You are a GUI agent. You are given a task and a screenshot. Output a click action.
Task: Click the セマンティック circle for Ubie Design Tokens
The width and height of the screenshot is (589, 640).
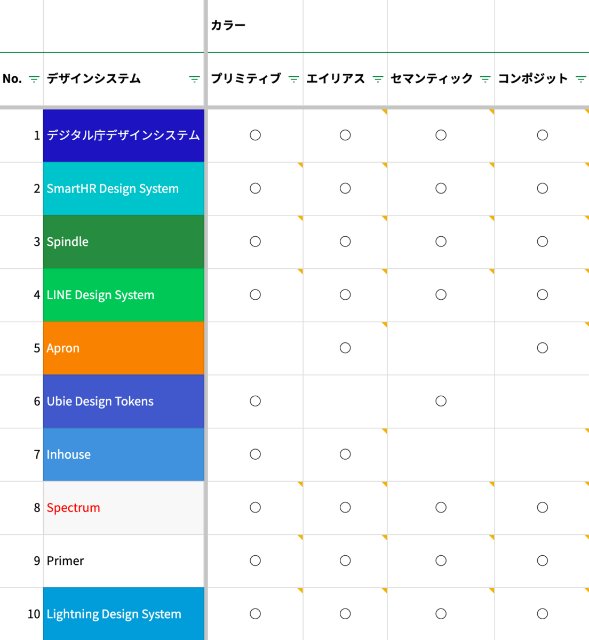(441, 401)
